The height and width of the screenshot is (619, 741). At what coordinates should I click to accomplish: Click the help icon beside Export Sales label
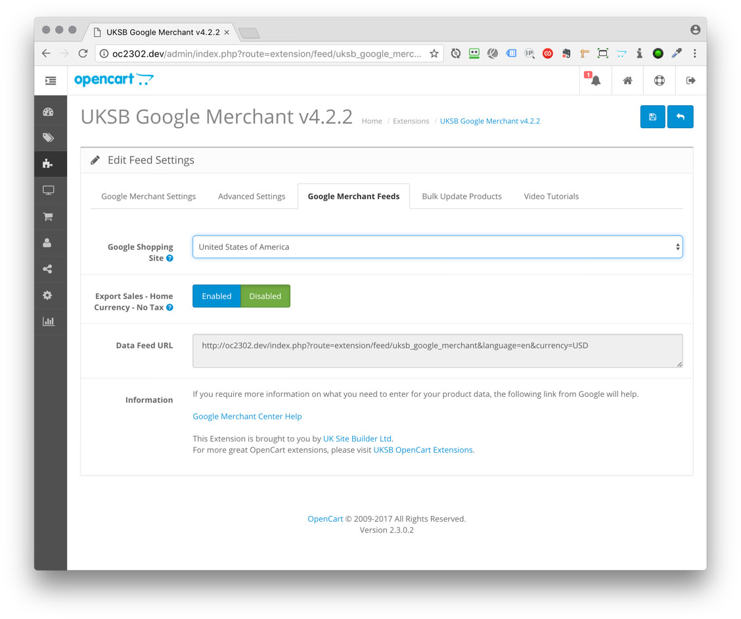coord(169,308)
